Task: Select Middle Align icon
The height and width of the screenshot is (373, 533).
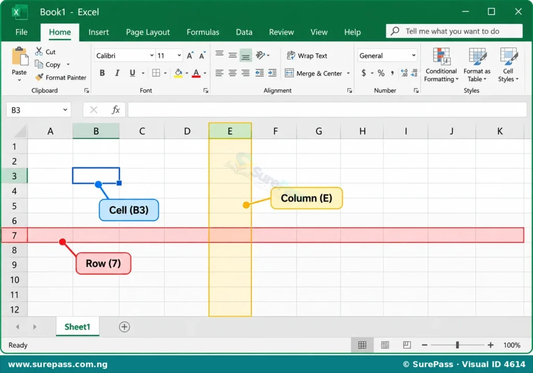Action: coord(233,55)
